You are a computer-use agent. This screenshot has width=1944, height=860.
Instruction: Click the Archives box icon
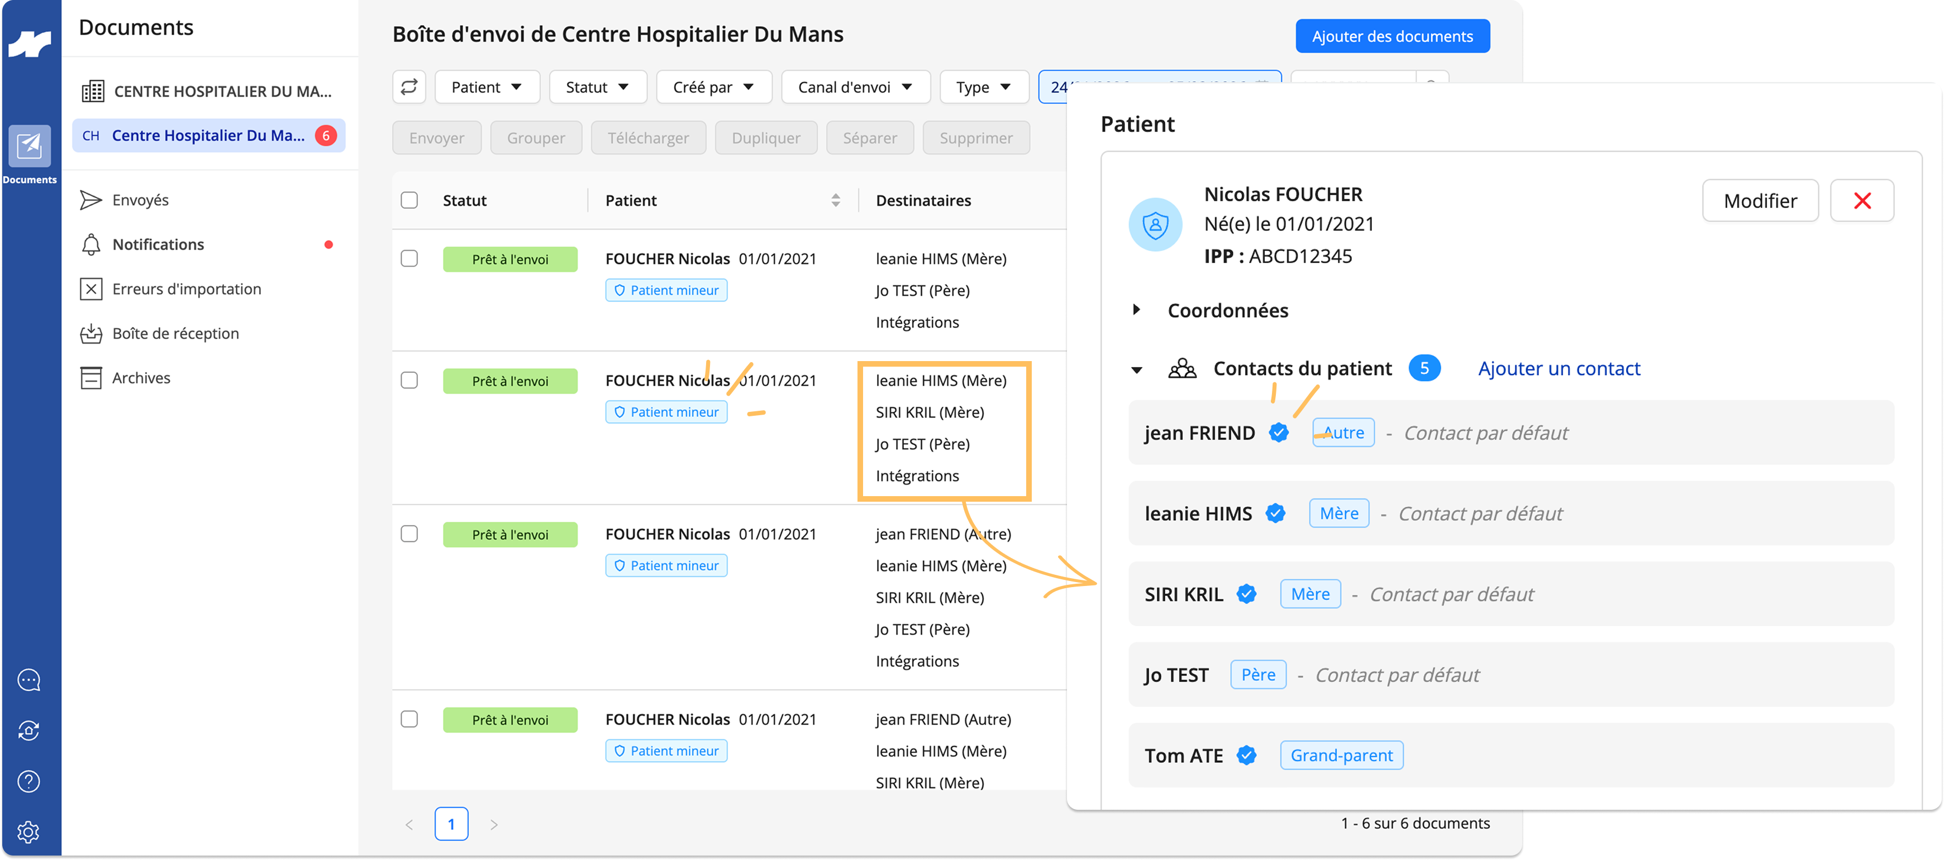click(91, 378)
